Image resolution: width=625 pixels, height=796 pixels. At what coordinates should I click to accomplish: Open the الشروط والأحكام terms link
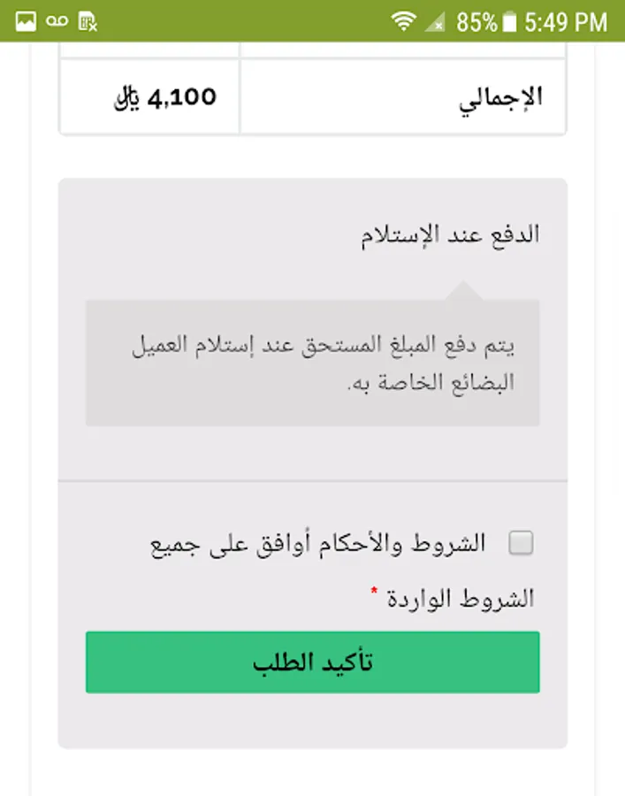[x=437, y=544]
